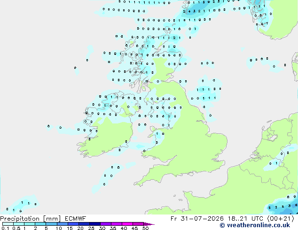This screenshot has height=230, width=298.
Task: Click the arrow tip beyond 50 mm
Action: pyautogui.click(x=149, y=224)
